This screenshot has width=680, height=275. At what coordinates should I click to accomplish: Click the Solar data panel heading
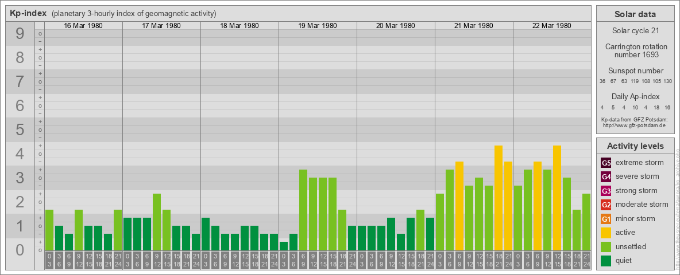click(635, 14)
